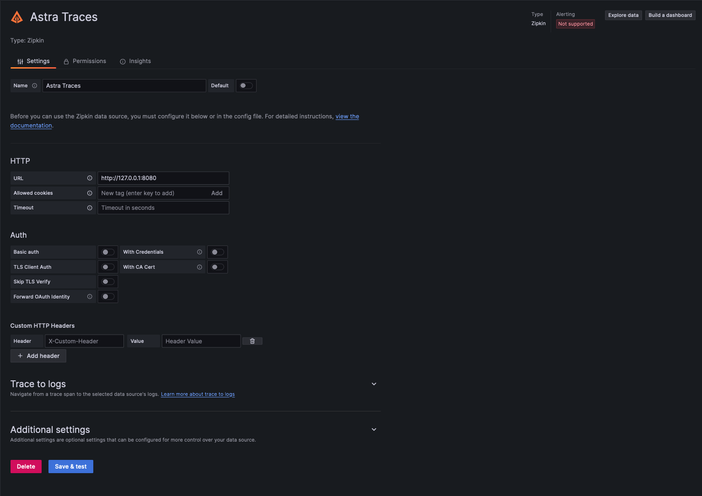Click the Astra Traces page title
Screen dimensions: 702x496
(64, 17)
